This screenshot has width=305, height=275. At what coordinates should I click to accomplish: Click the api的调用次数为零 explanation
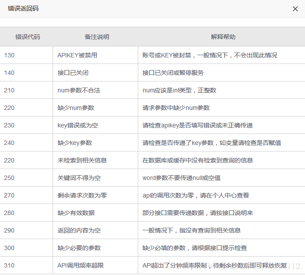[196, 195]
